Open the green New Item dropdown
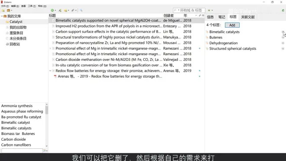Viewport: 286px width, 161px height. pos(53,10)
